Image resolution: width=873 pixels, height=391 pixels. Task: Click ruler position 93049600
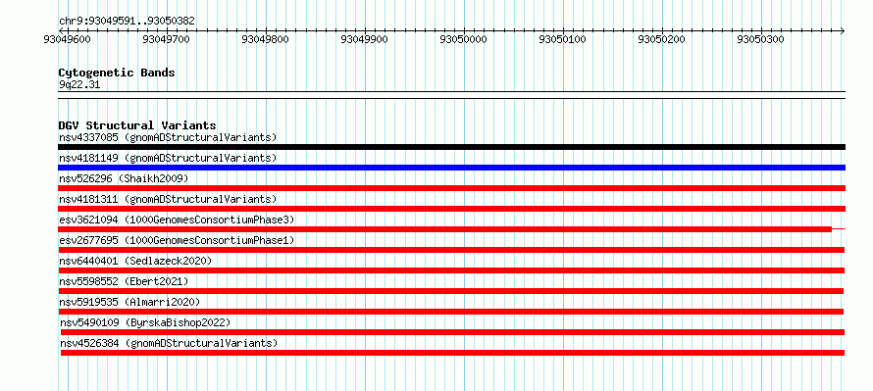pos(67,39)
